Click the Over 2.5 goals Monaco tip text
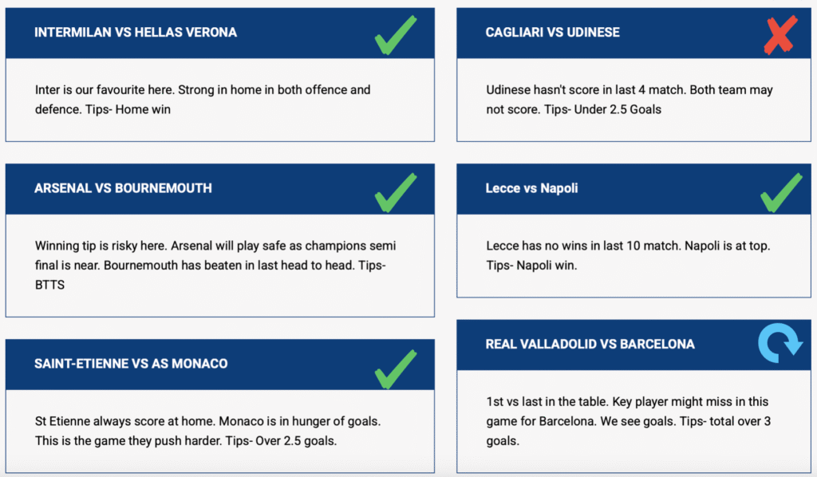The height and width of the screenshot is (477, 817). tap(208, 431)
